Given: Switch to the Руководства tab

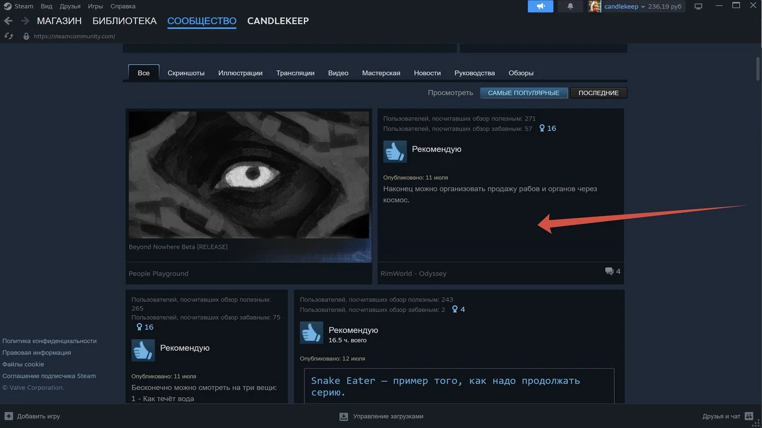Looking at the screenshot, I should click(x=475, y=73).
